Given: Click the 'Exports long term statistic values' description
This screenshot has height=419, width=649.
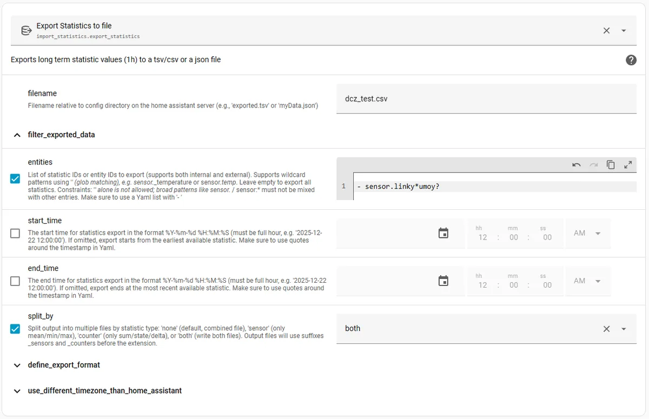Looking at the screenshot, I should [x=116, y=59].
